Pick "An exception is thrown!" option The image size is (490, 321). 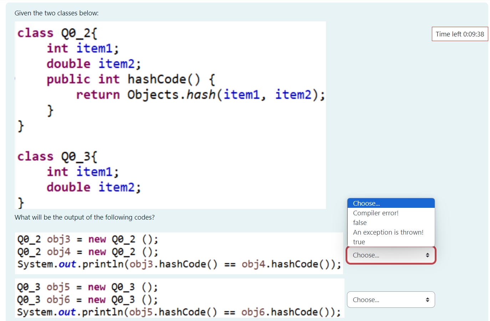388,232
